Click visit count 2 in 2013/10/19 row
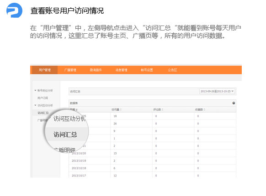The height and width of the screenshot is (196, 266). tap(114, 161)
